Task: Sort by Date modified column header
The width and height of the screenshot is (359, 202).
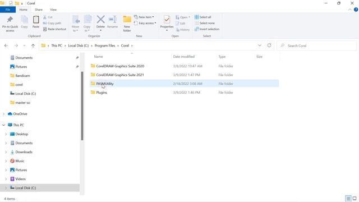Action: click(183, 57)
